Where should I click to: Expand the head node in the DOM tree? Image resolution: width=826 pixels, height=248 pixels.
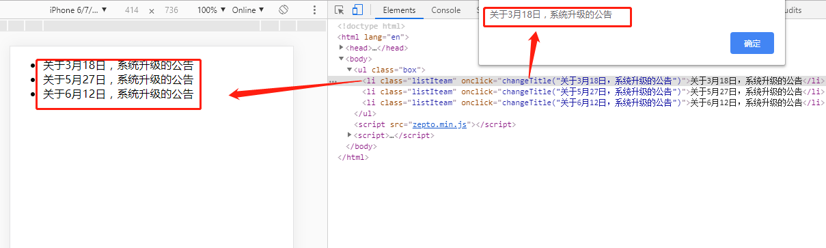coord(342,48)
